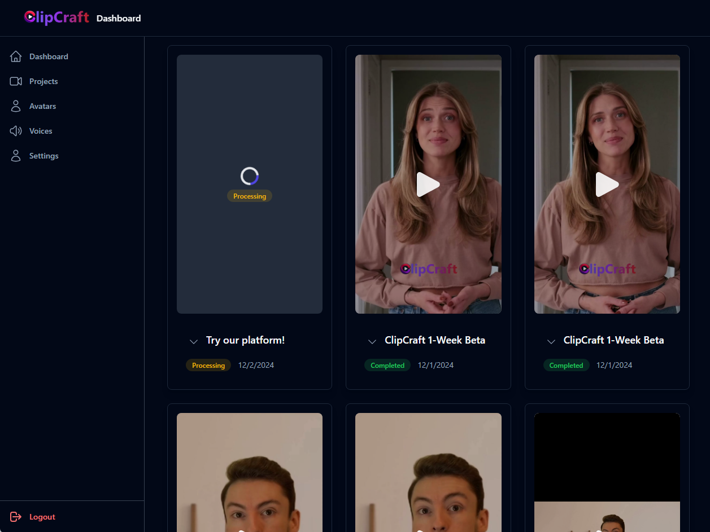Open Projects via the video camera icon
Screen dimensions: 710x532
[16, 81]
